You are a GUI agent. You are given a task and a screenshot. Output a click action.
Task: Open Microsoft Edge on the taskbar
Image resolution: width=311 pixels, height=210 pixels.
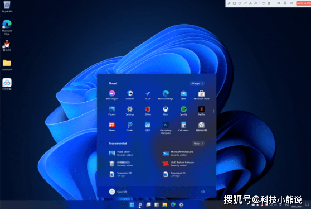coord(173,204)
